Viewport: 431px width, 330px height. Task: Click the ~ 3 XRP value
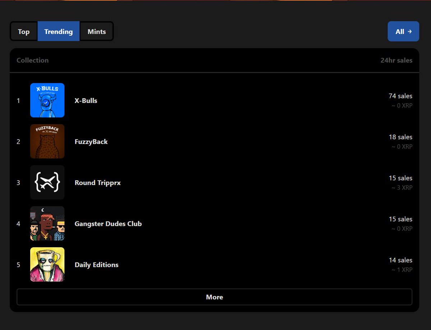[402, 187]
